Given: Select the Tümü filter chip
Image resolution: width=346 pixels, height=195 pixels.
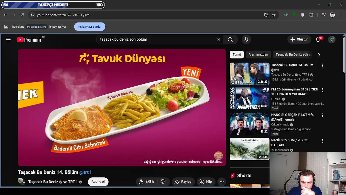Looking at the screenshot, I should pos(237,54).
